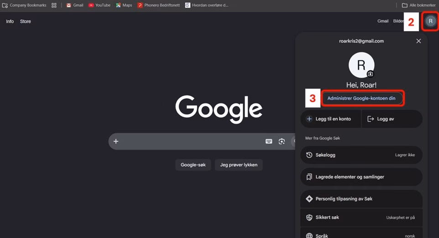Click Jeg prøver lykken button

click(239, 165)
